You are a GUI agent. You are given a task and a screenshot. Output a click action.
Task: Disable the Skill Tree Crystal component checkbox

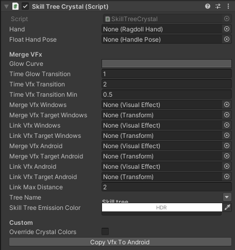tap(25, 7)
